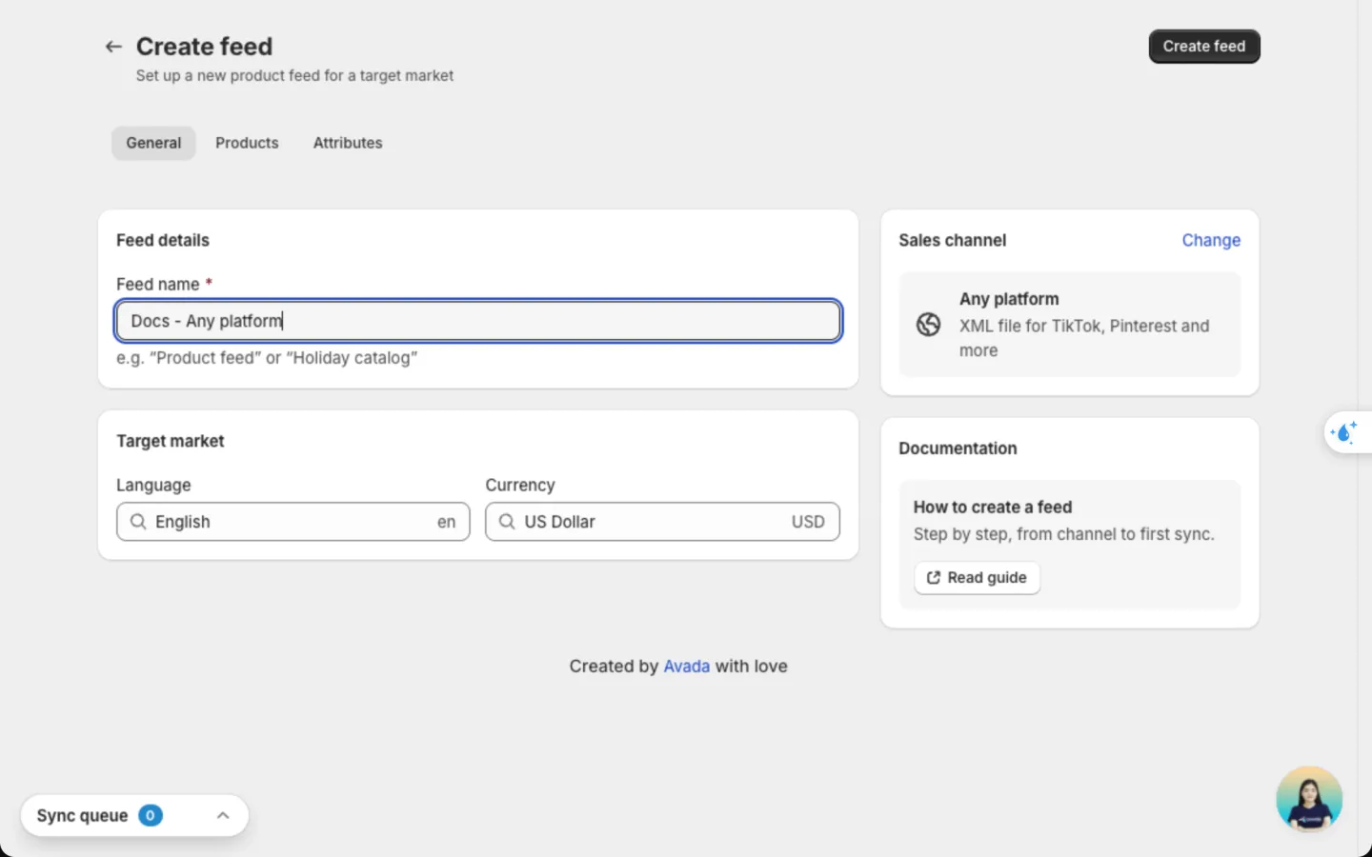Click the Sync queue label
The width and height of the screenshot is (1372, 857).
[x=82, y=816]
